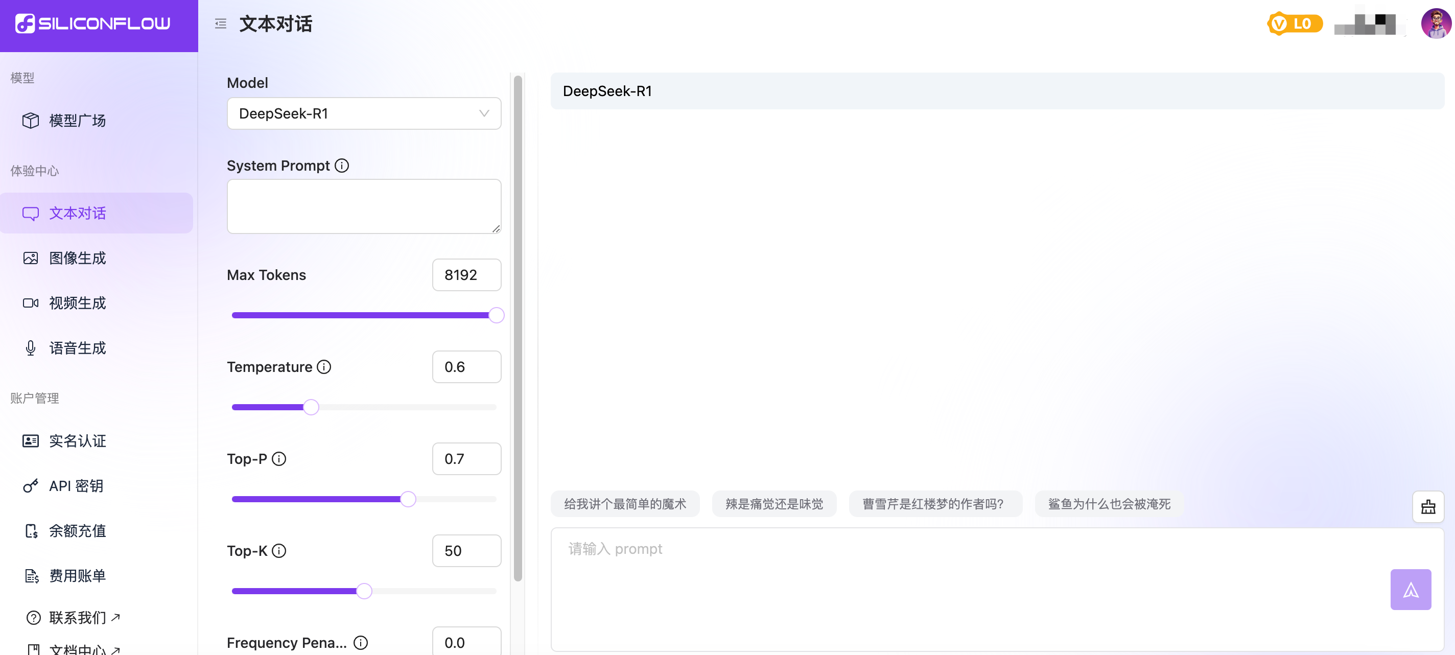
Task: Click the Frequency Penalty info icon
Action: [360, 643]
